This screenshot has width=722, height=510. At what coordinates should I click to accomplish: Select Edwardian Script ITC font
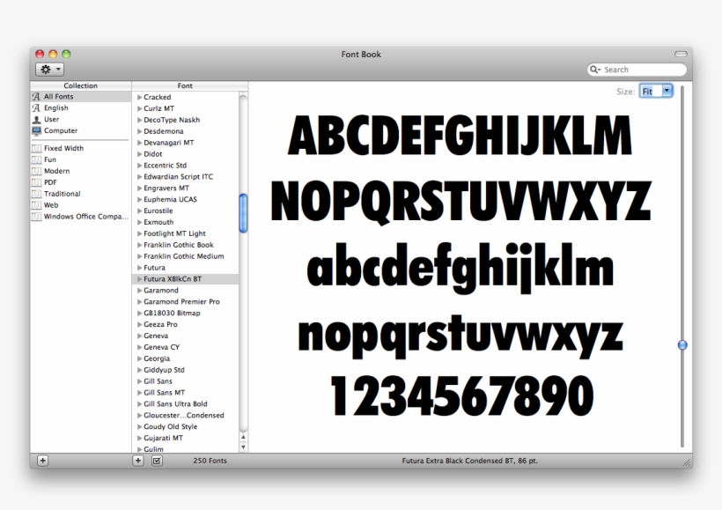click(178, 176)
